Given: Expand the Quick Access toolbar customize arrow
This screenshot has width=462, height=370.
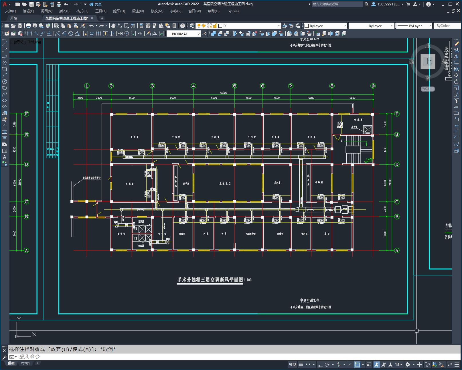Looking at the screenshot, I should [85, 4].
